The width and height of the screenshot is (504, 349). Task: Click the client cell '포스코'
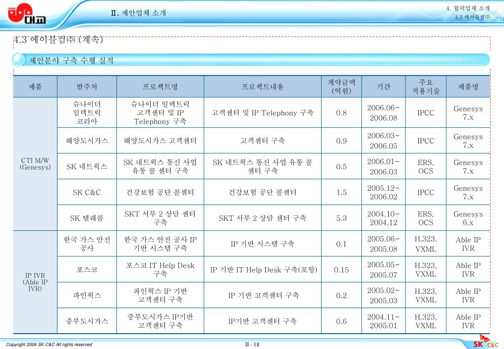coord(87,270)
